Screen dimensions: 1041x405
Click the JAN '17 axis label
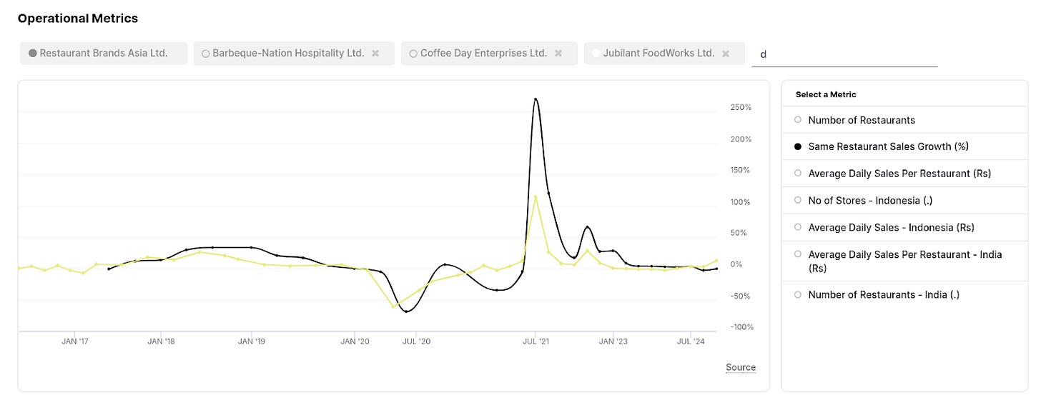point(75,341)
